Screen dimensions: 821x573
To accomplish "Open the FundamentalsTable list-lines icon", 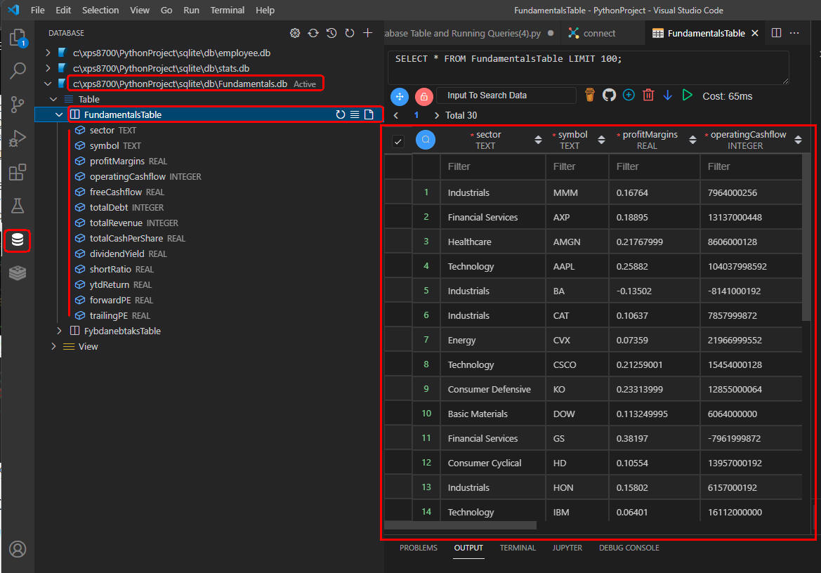I will pyautogui.click(x=355, y=114).
